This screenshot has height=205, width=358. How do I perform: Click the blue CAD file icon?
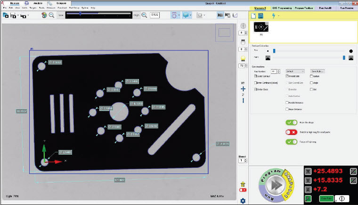260,16
